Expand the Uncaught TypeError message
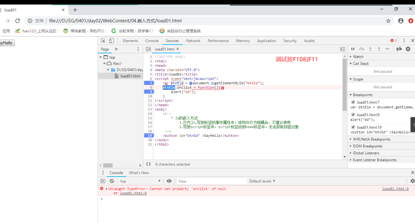Viewport: 415px width, 223px height. click(107, 189)
